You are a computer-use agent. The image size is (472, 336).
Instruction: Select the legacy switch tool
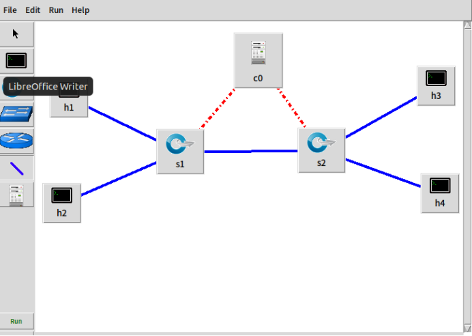16,113
